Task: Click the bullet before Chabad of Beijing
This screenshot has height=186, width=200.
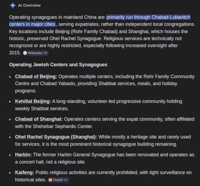Action: click(10, 77)
